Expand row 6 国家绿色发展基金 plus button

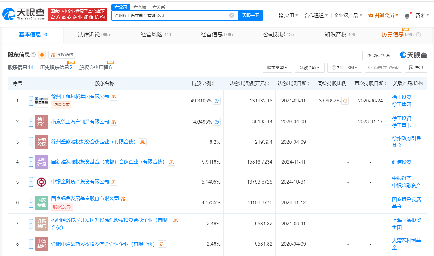pos(31,203)
